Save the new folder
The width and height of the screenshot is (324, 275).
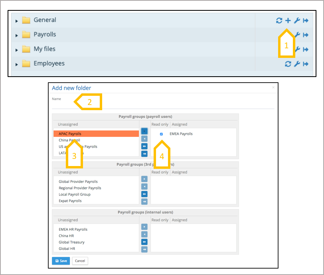coord(61,261)
